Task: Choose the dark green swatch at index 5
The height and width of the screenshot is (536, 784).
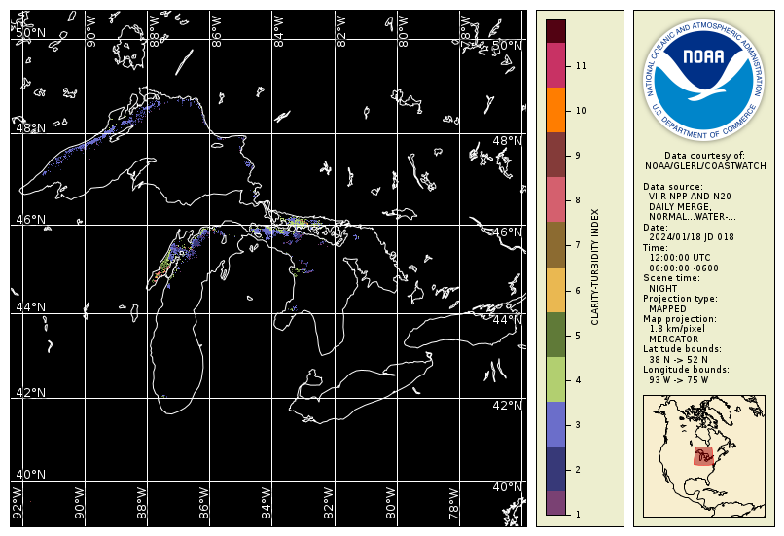Action: 555,335
